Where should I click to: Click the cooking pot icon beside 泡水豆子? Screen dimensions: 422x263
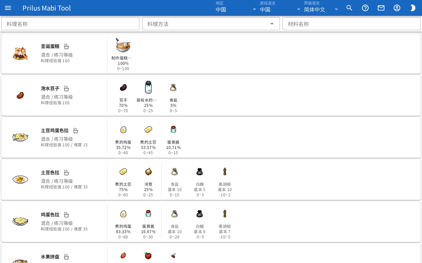[66, 88]
